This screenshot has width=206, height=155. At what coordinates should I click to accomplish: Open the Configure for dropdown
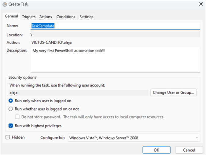(x=134, y=138)
